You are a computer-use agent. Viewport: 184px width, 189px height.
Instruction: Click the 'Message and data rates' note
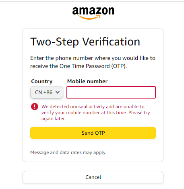(68, 152)
